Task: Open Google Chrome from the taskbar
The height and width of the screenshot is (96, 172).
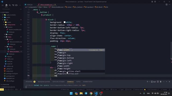Action: 91,93
